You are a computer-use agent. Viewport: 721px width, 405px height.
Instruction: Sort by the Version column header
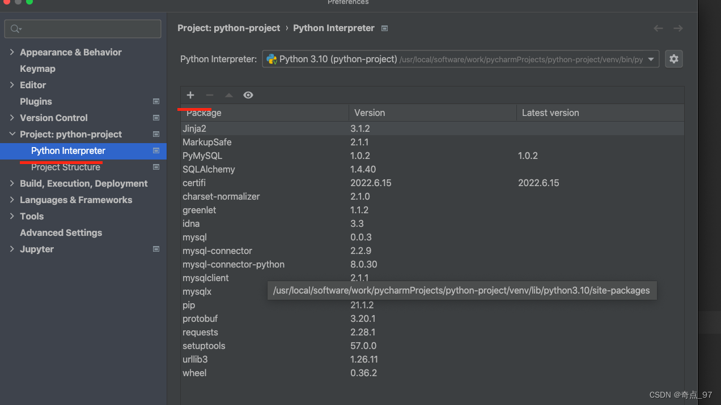(x=432, y=113)
